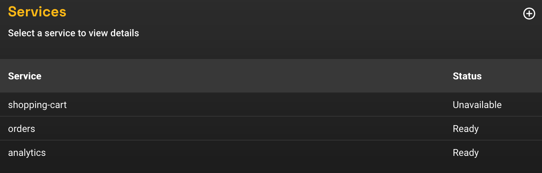Image resolution: width=542 pixels, height=173 pixels.
Task: Select the analytics service name
Action: pos(27,153)
